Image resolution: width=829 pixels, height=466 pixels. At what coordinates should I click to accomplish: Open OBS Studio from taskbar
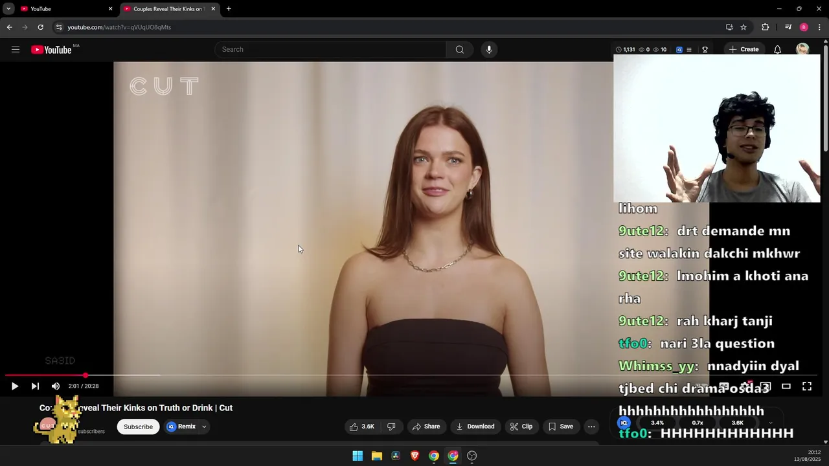[x=472, y=456]
